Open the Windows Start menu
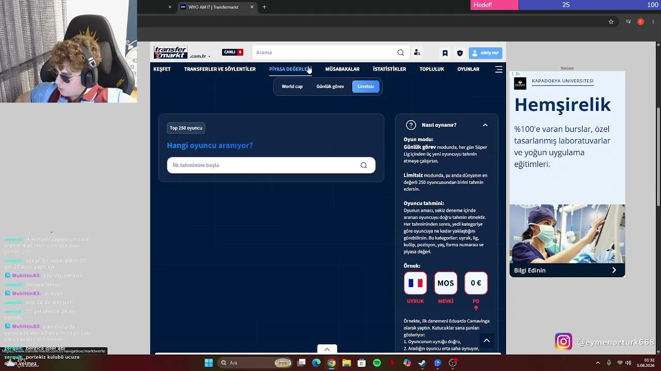 (209, 363)
